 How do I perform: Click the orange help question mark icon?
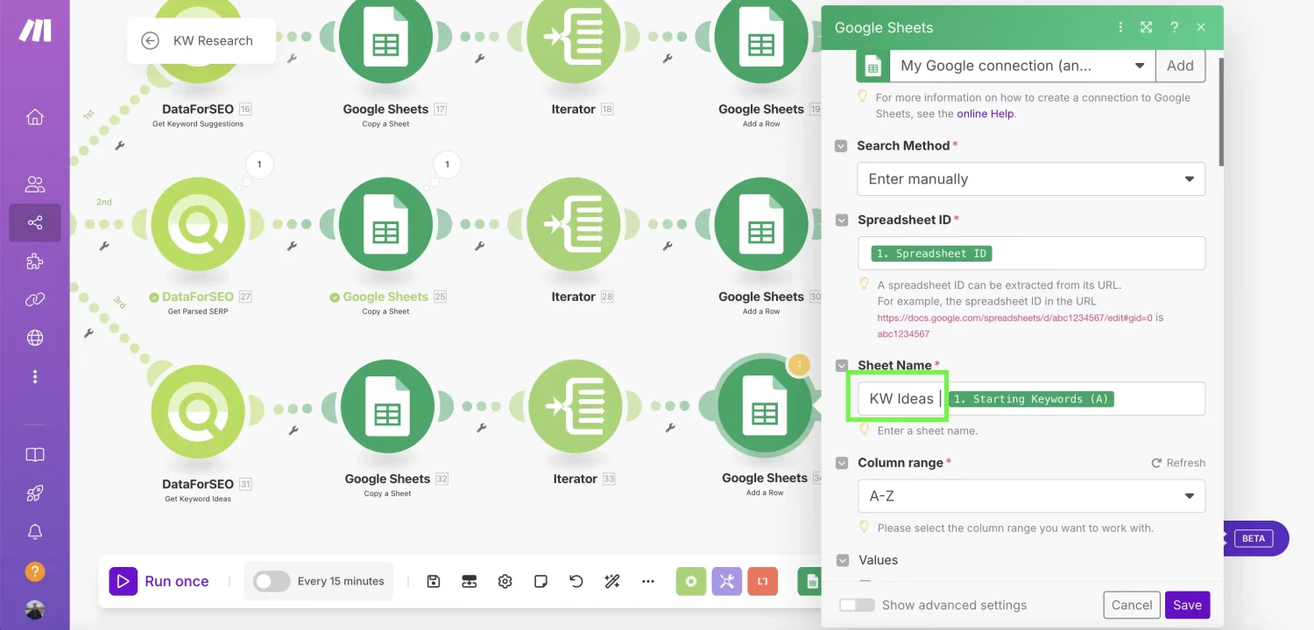click(35, 571)
